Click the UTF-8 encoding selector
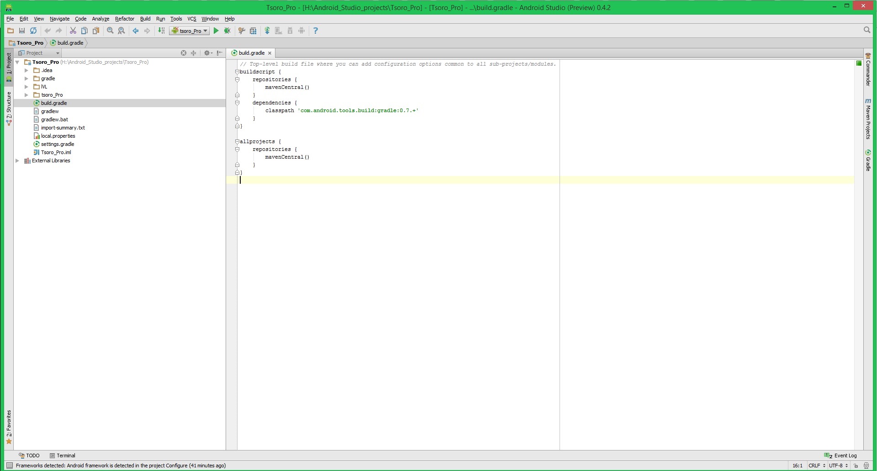 [838, 466]
